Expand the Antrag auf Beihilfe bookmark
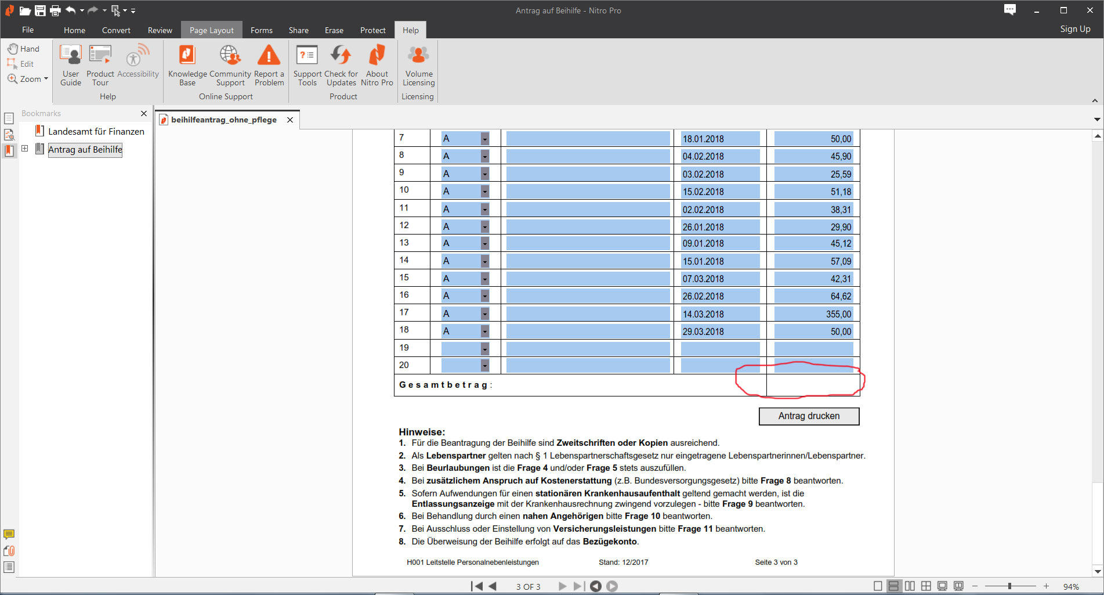Viewport: 1104px width, 595px height. [x=25, y=149]
